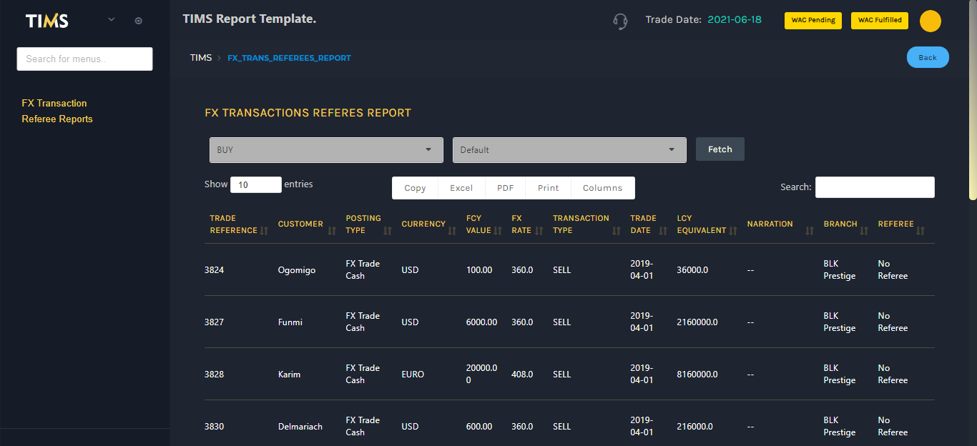Click FCY value 6000.00
Viewport: 977px width, 446px height.
coord(481,322)
